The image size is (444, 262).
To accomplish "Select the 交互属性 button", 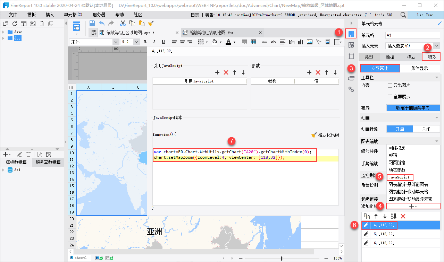I will (x=379, y=68).
